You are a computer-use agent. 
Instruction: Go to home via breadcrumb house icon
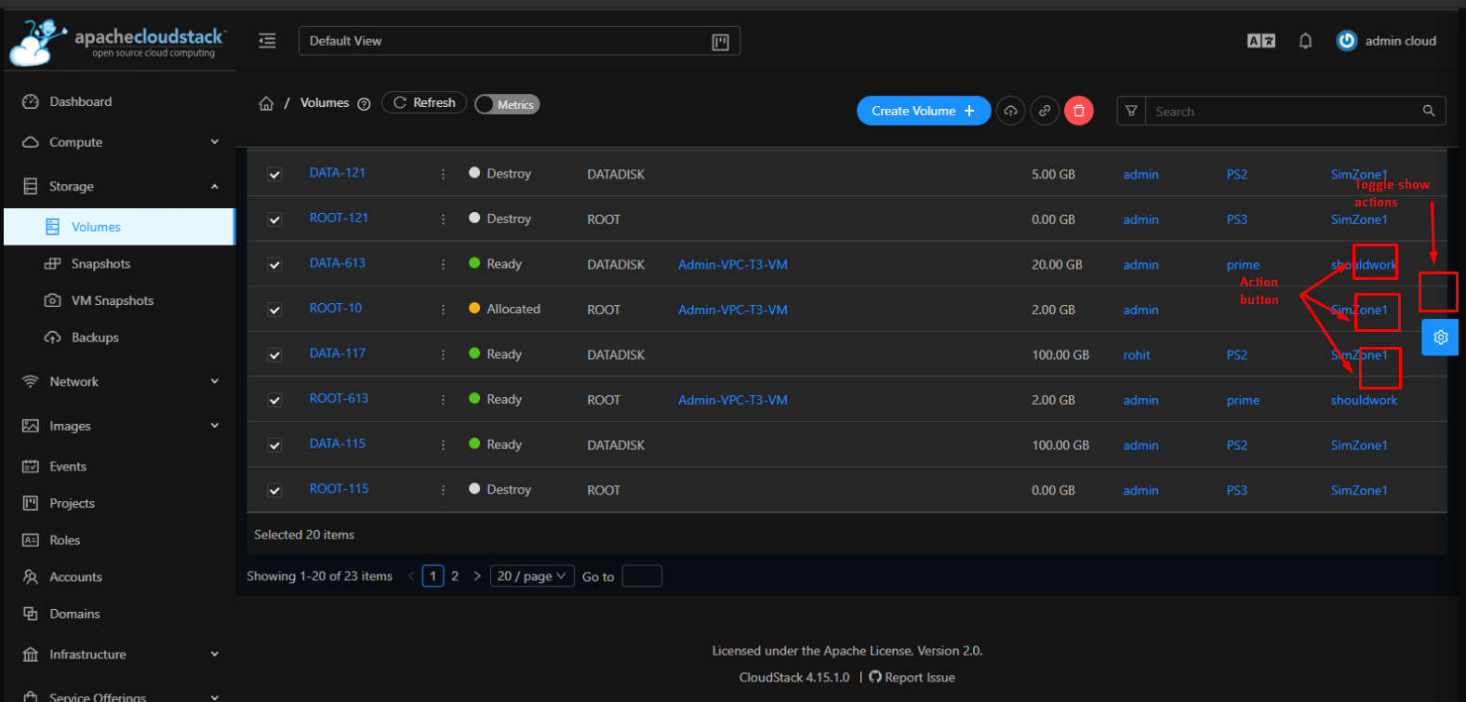(266, 103)
